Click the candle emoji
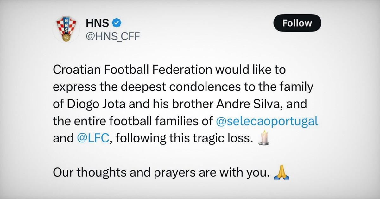The width and height of the screenshot is (380, 199). tap(264, 138)
